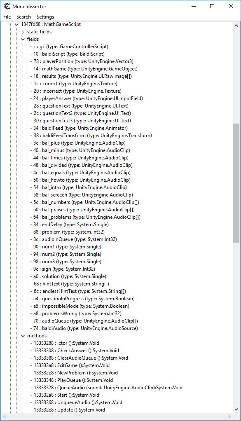Select the QueueAudio method row
The height and width of the screenshot is (421, 241).
tap(108, 388)
